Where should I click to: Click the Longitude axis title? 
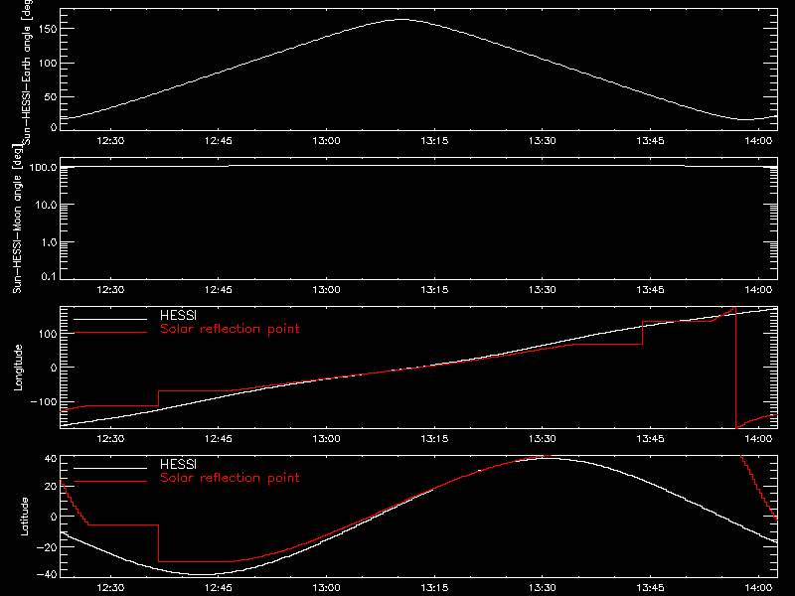(x=18, y=368)
